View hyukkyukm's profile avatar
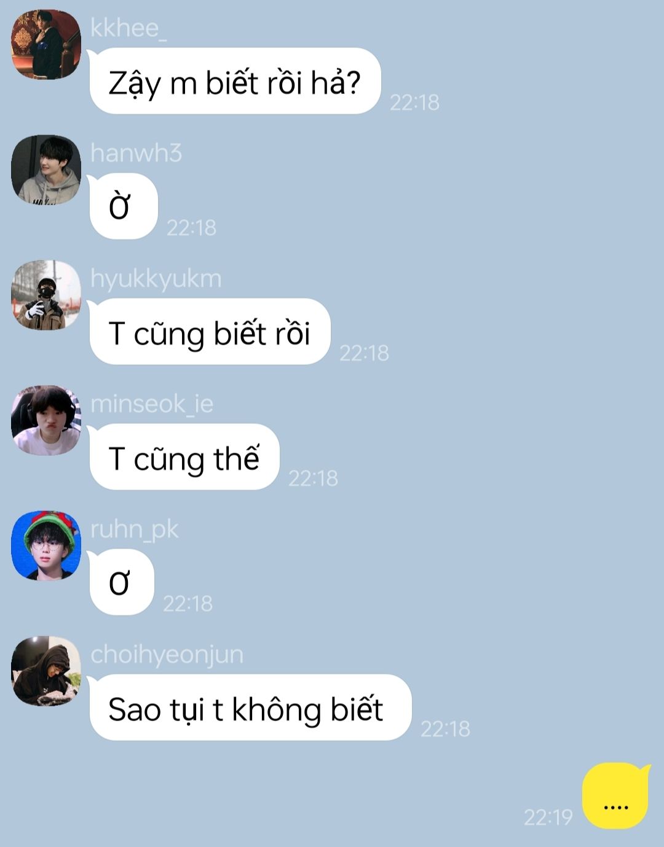The image size is (664, 847). tap(46, 295)
